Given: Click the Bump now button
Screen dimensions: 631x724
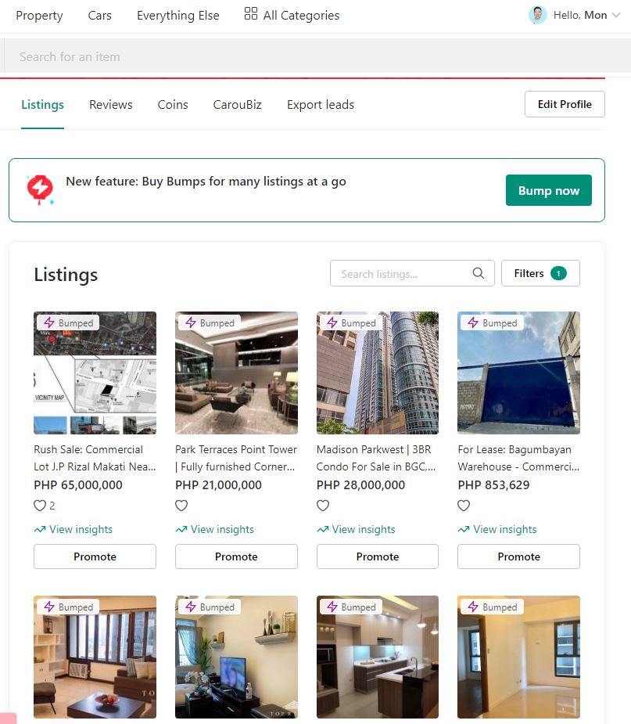Looking at the screenshot, I should [x=548, y=190].
